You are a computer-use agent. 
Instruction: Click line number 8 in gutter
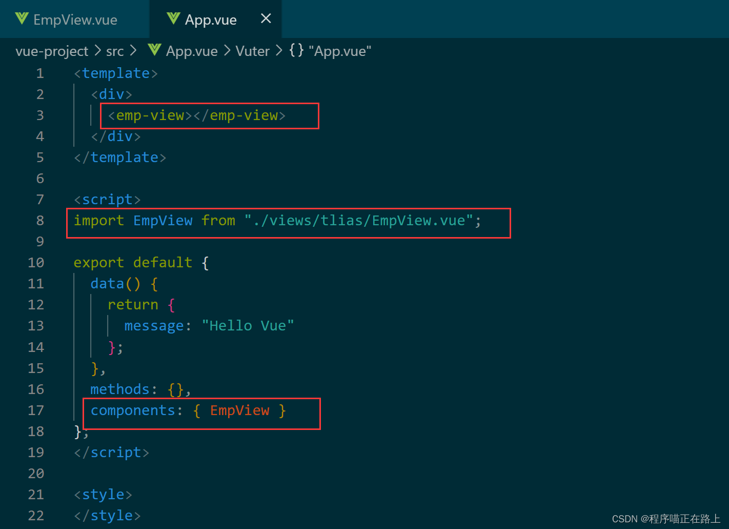click(40, 221)
